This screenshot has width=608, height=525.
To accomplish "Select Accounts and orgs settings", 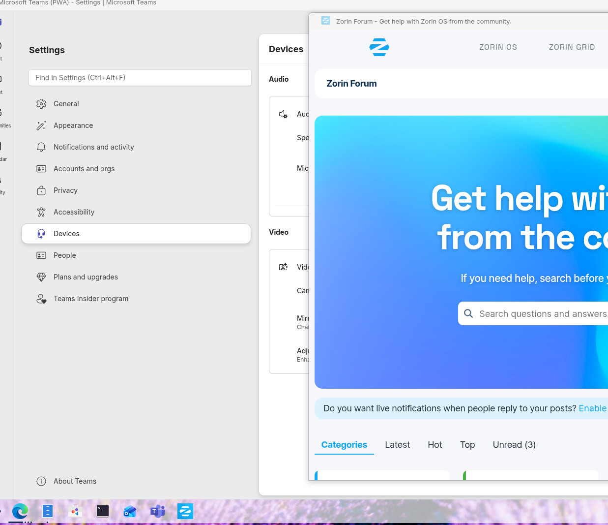I will coord(84,169).
